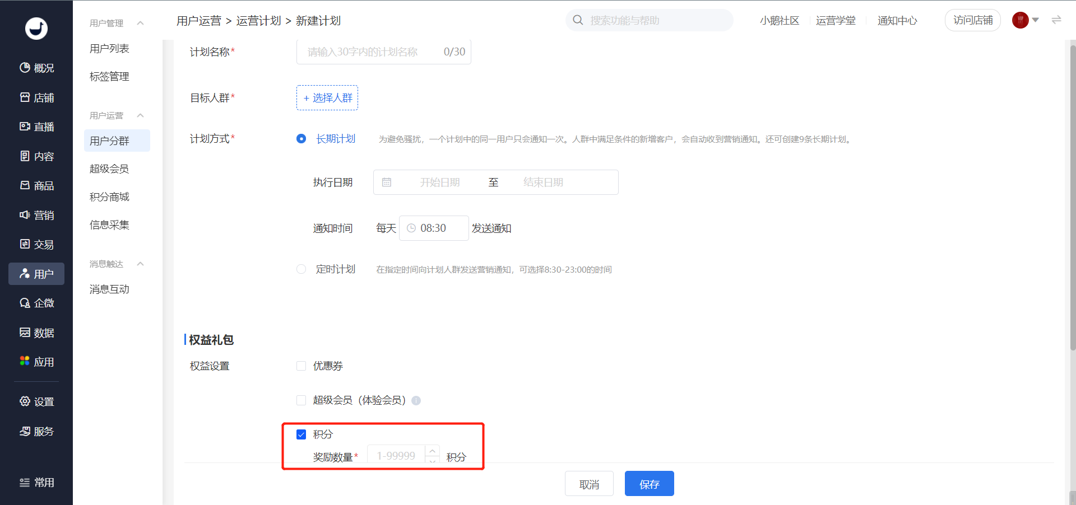The image size is (1076, 505).
Task: Open the 常用 frequently used menu
Action: pyautogui.click(x=36, y=483)
